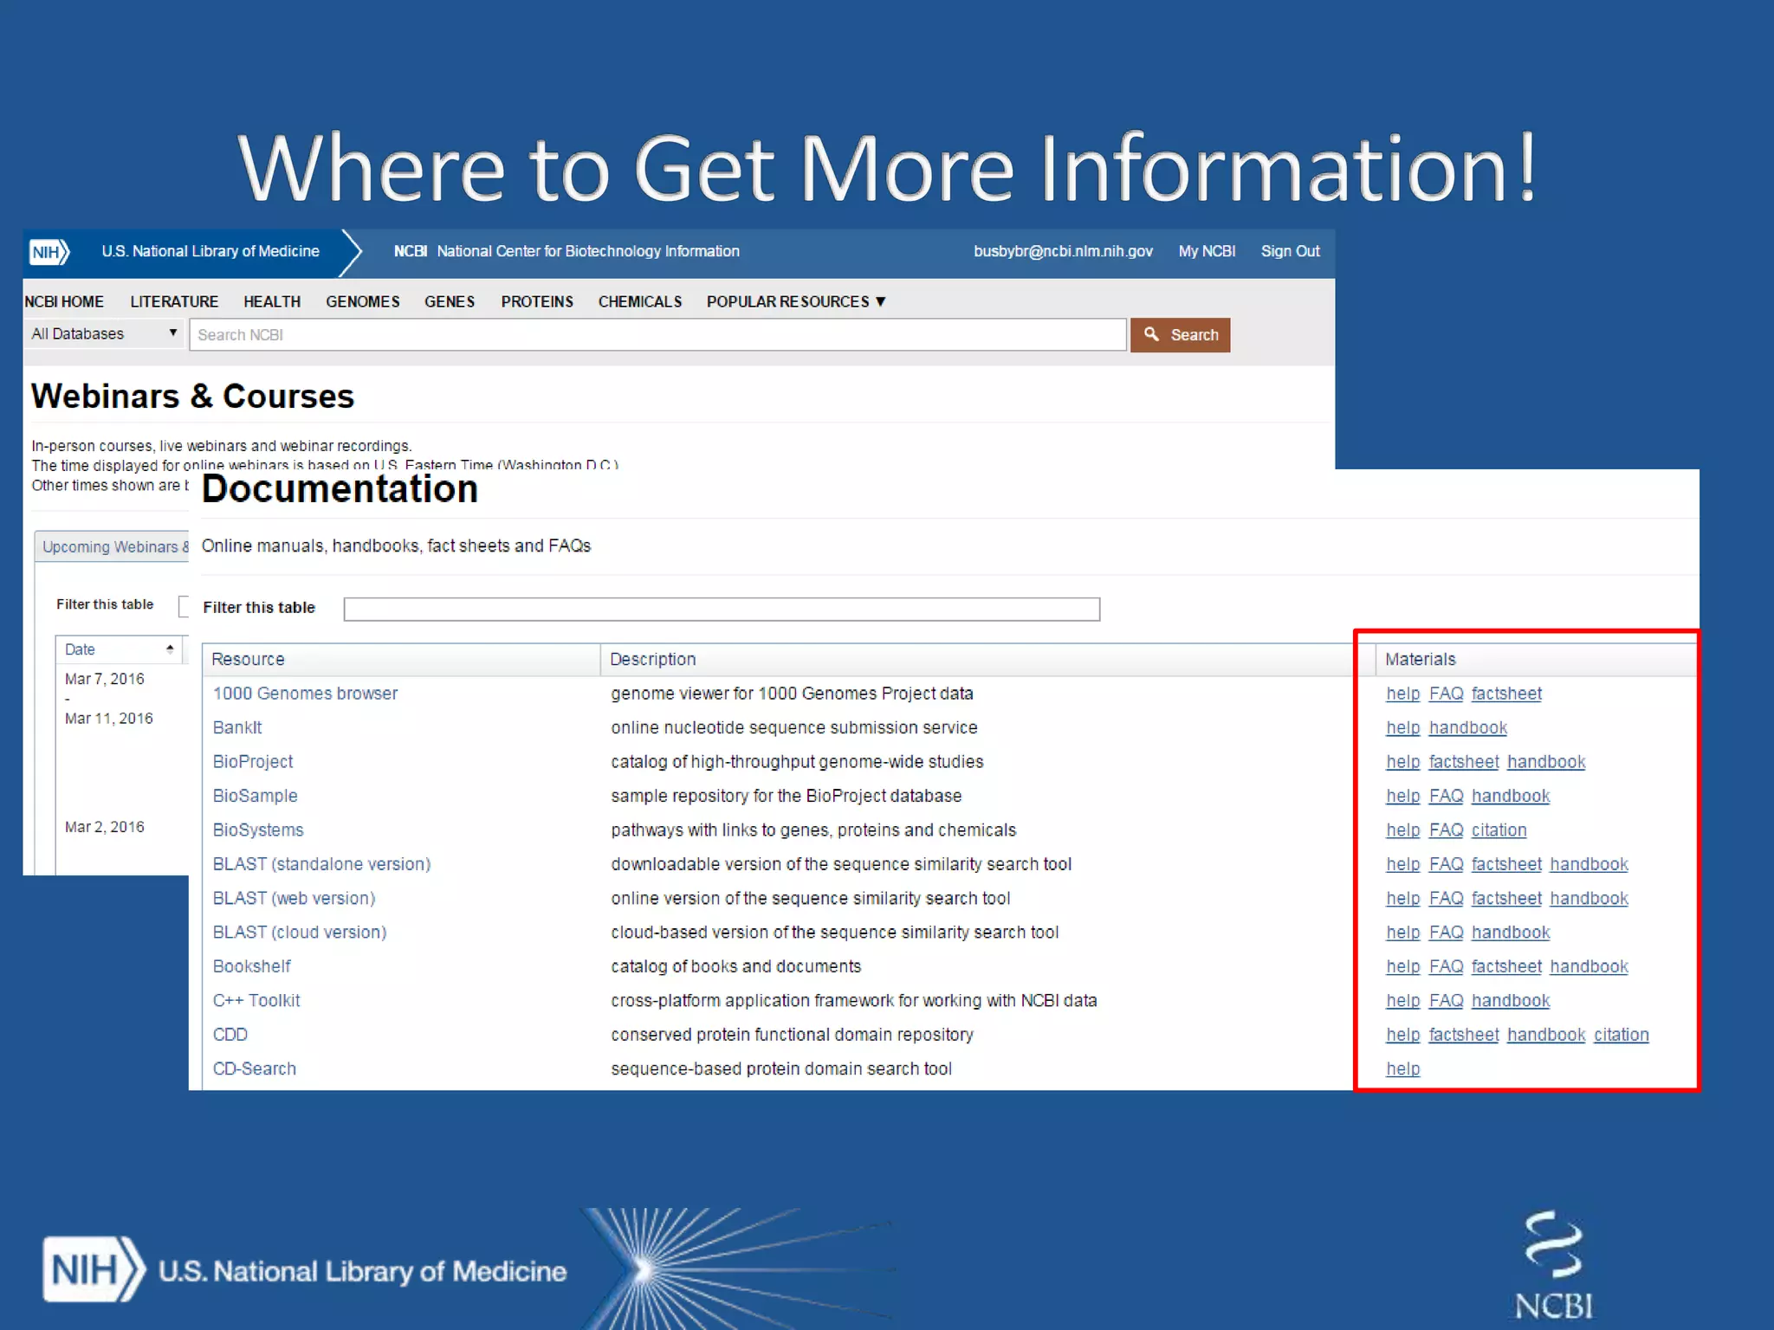Screen dimensions: 1774x1330
Task: Open the Literature menu item
Action: pyautogui.click(x=174, y=302)
